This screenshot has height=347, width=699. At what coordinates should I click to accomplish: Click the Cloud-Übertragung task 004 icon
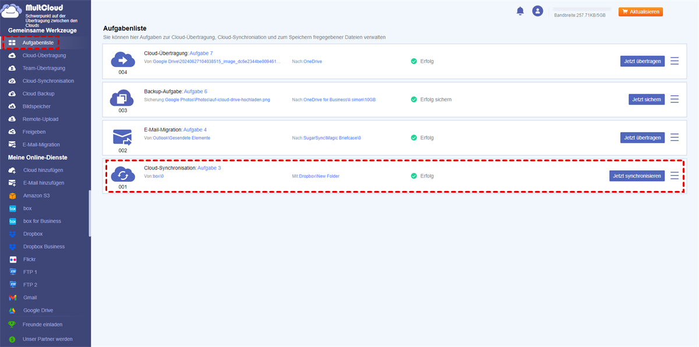122,59
